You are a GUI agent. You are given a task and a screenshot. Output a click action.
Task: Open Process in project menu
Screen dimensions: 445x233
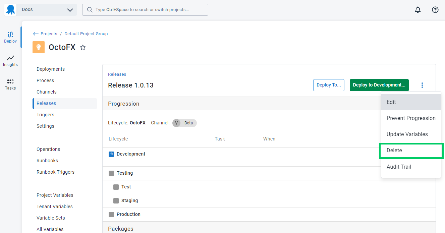[45, 80]
